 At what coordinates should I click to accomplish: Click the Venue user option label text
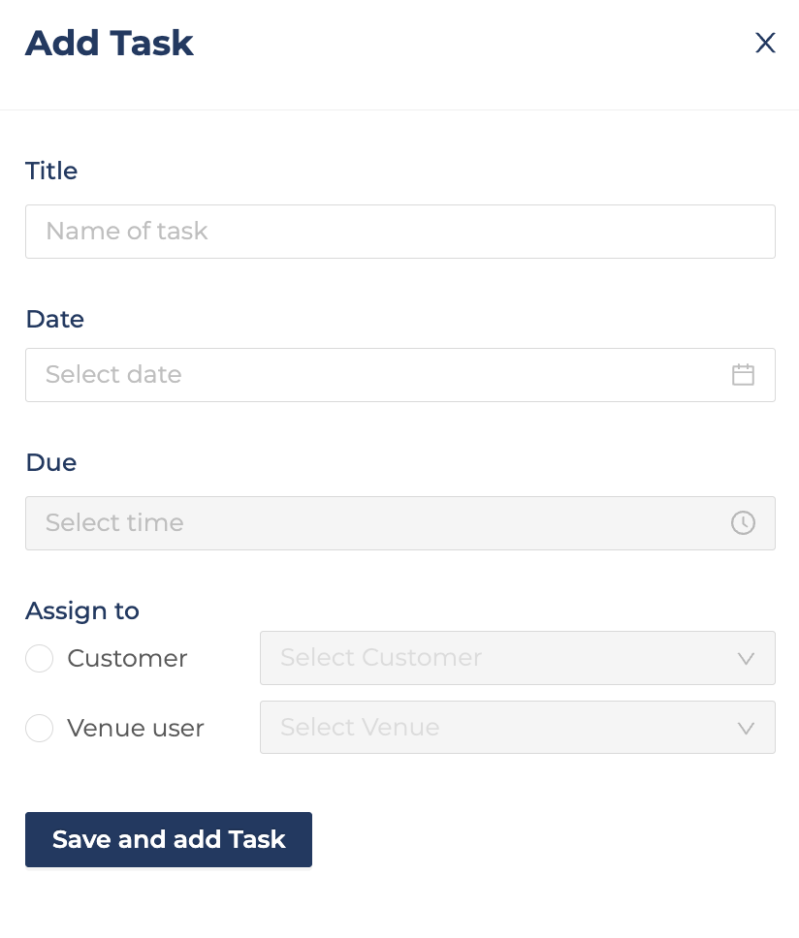tap(136, 728)
